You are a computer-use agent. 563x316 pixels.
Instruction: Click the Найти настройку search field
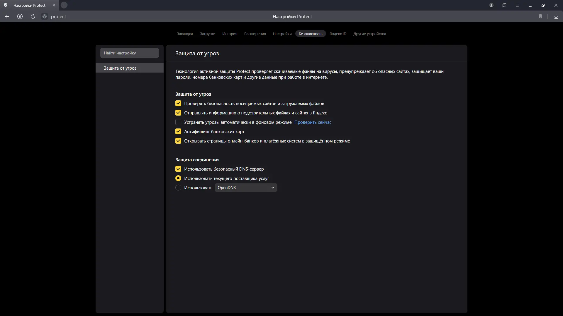point(129,53)
